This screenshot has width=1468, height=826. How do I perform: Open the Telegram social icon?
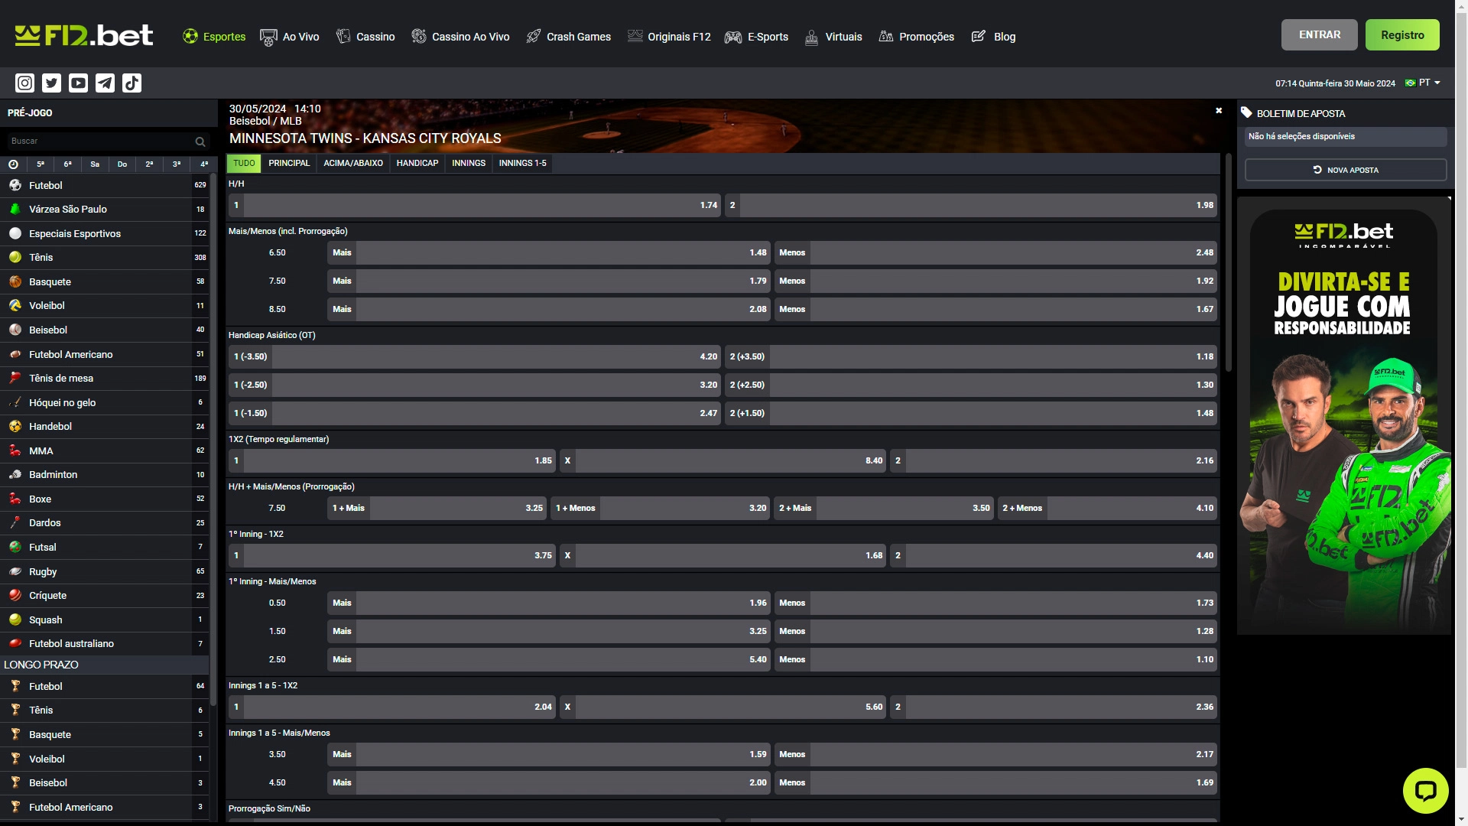[105, 83]
